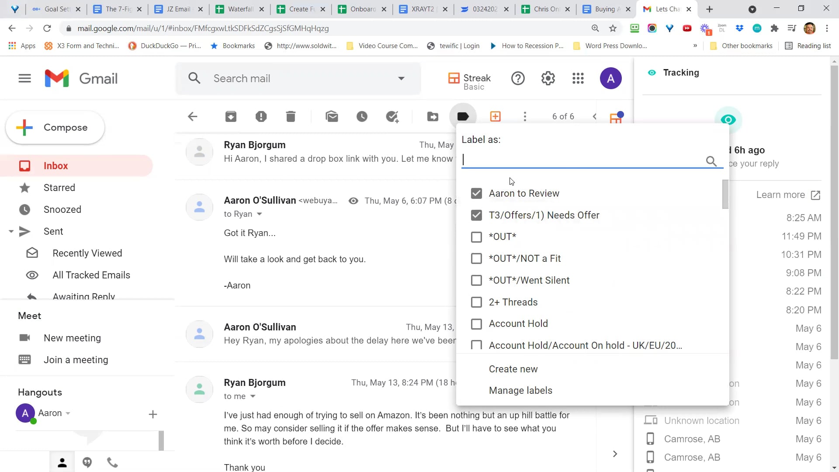Open the Move to folder icon
The height and width of the screenshot is (472, 839).
[433, 117]
